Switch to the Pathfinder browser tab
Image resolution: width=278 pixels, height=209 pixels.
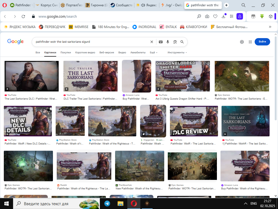[21, 5]
